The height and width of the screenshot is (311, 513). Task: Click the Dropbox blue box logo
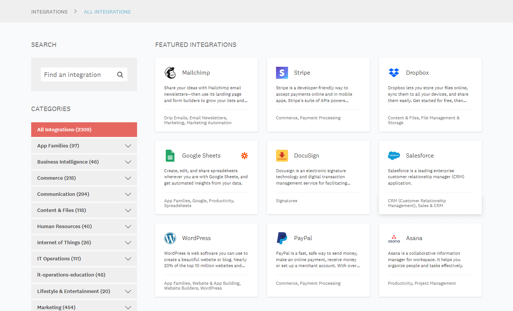[x=394, y=73]
